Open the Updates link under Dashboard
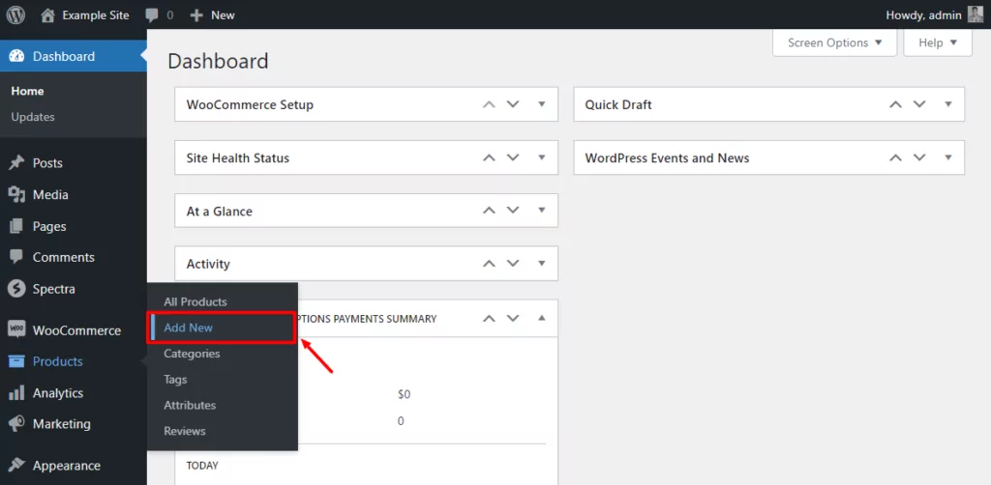 (x=33, y=117)
